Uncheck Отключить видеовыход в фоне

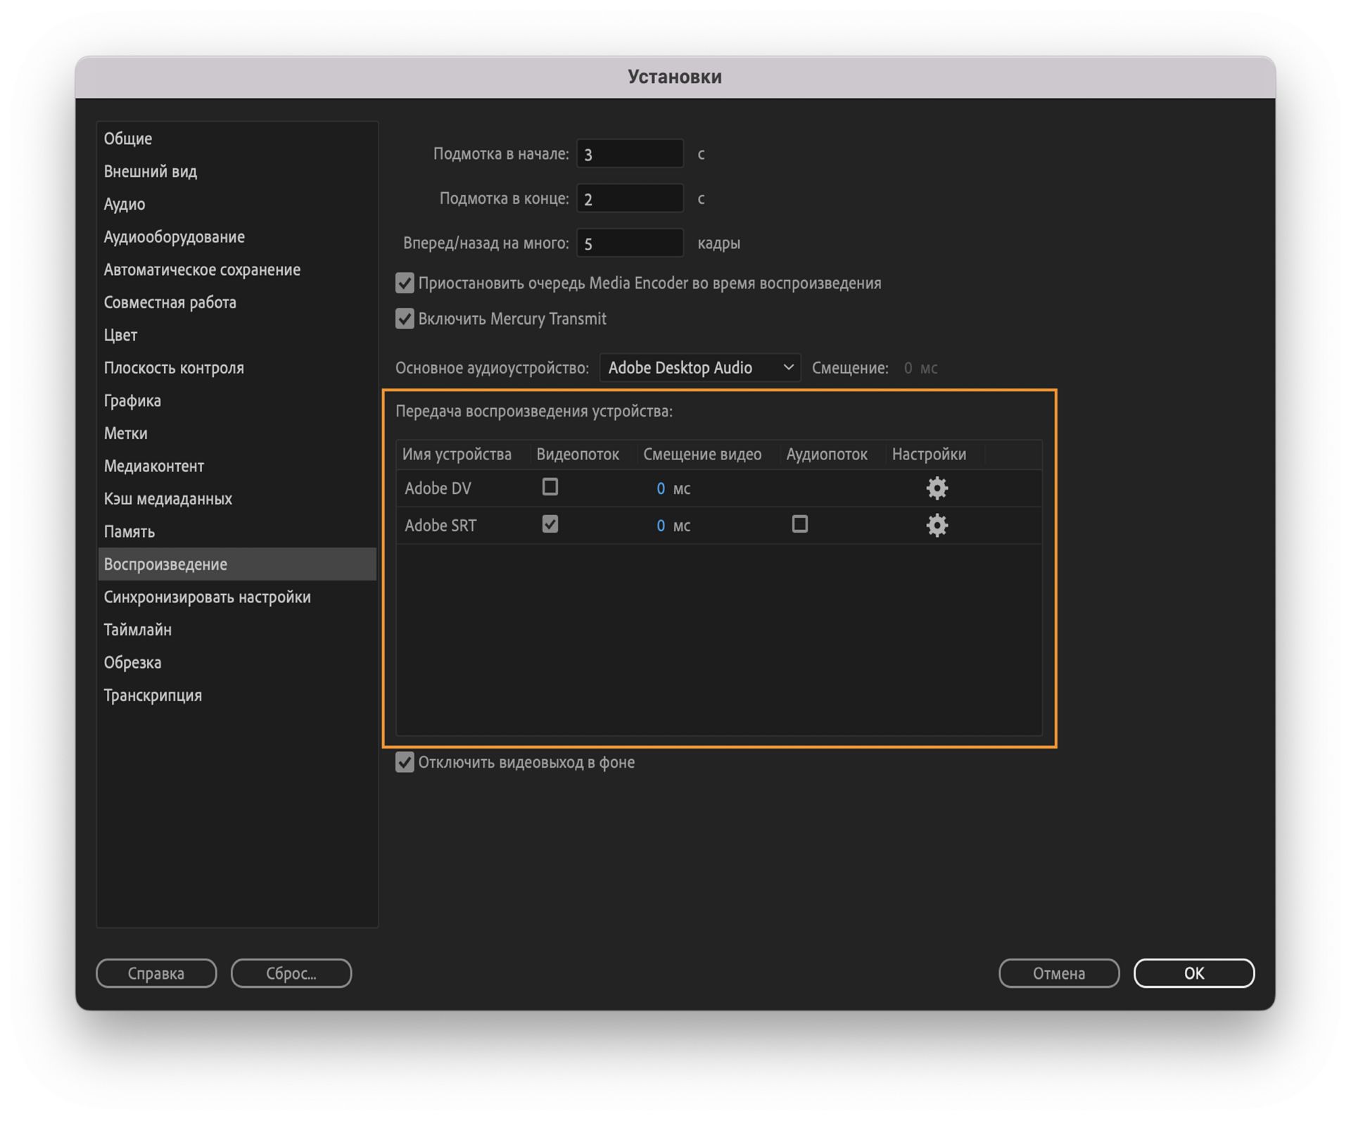pos(405,762)
